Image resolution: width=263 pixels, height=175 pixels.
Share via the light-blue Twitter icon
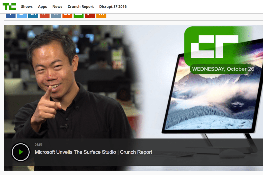[x=22, y=16]
